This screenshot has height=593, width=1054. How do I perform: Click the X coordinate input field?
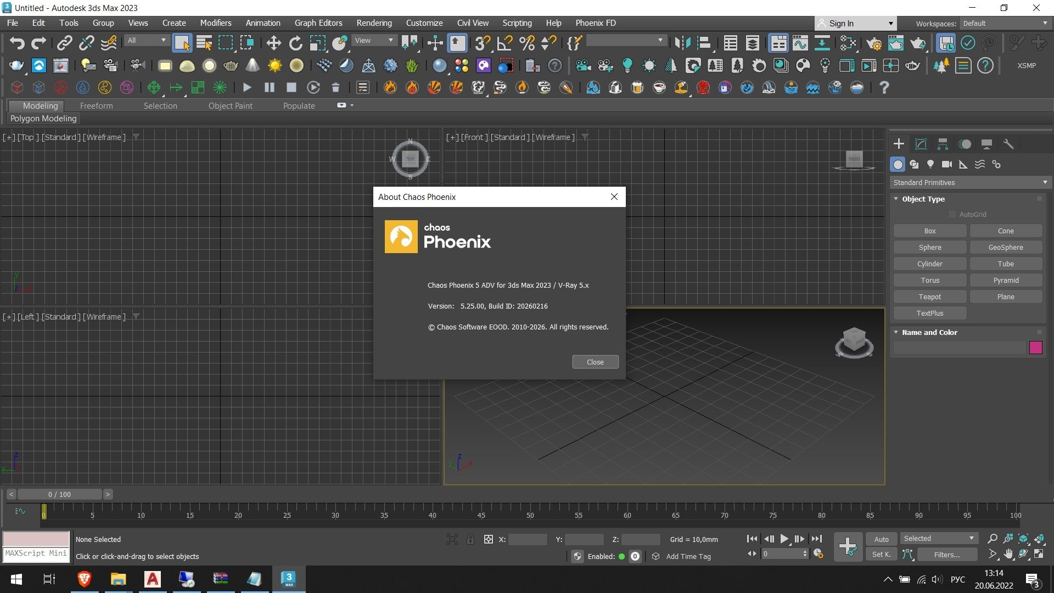(x=528, y=539)
